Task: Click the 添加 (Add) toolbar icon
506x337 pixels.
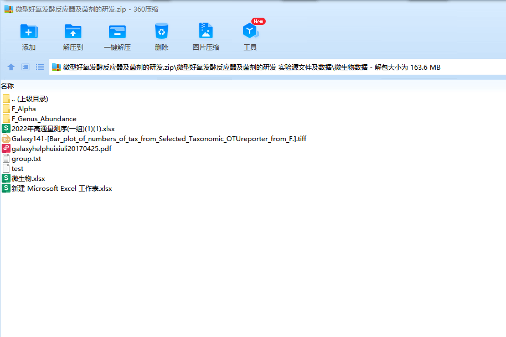Action: 29,32
